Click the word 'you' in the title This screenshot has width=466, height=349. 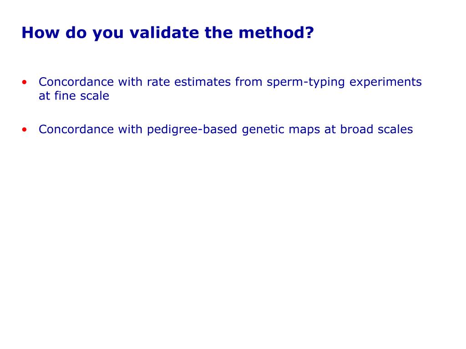[108, 34]
